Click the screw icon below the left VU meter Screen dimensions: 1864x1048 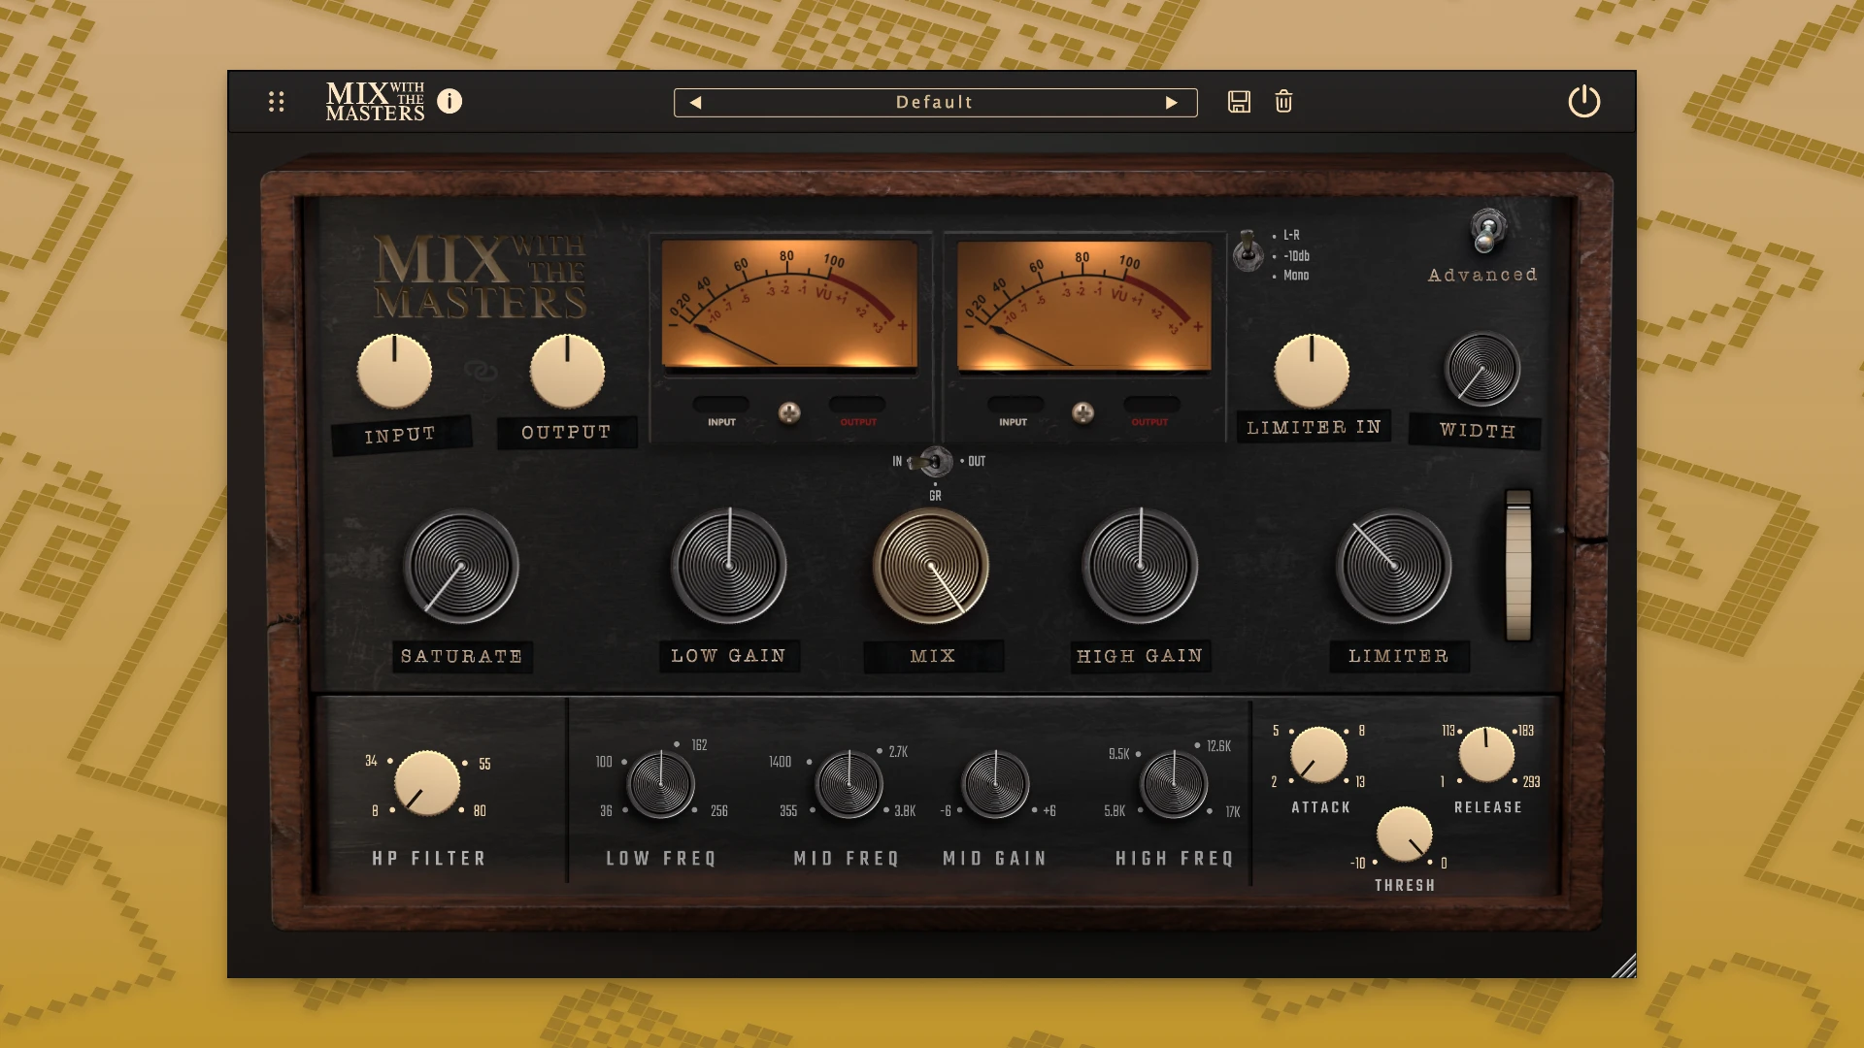(x=790, y=414)
